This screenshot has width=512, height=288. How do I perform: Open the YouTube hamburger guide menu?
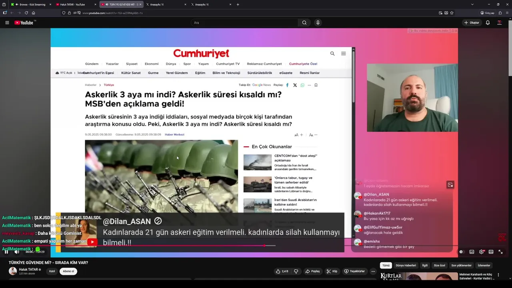click(x=7, y=23)
